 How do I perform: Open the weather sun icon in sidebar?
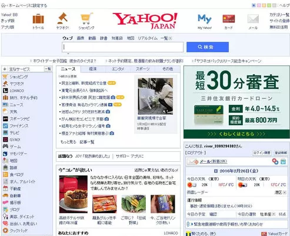click(5, 112)
